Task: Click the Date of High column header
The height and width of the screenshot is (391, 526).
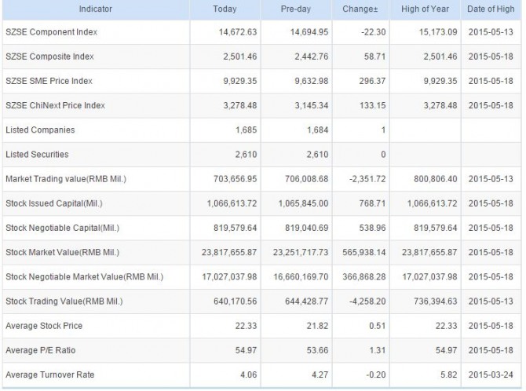Action: tap(492, 9)
